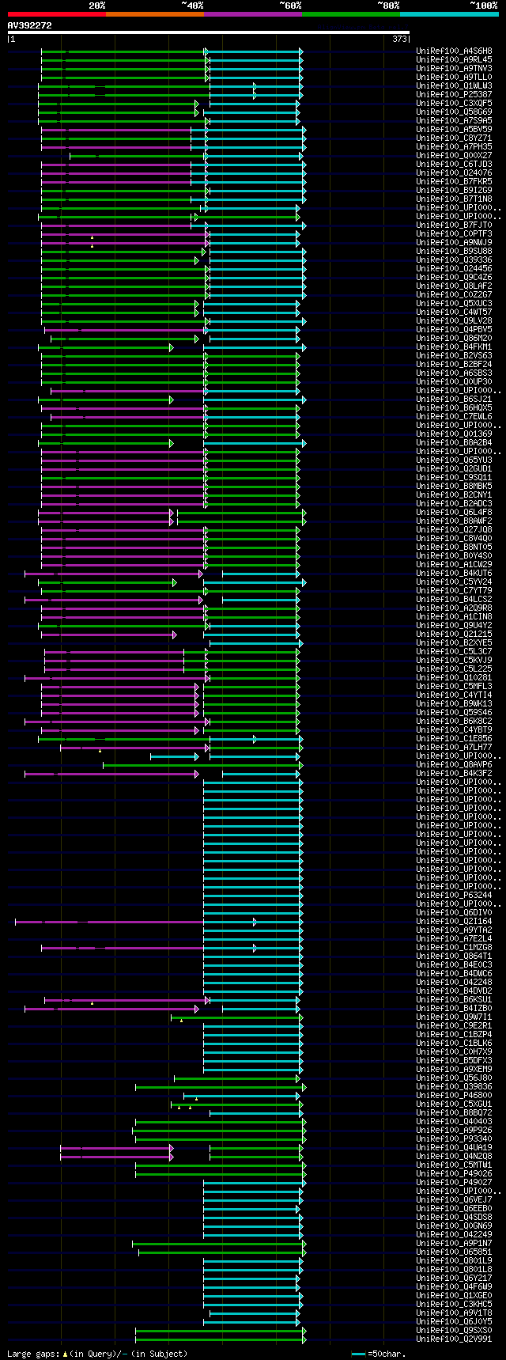Click hit label UniRef100_B4KUT6
506x1360 pixels.
454,573
